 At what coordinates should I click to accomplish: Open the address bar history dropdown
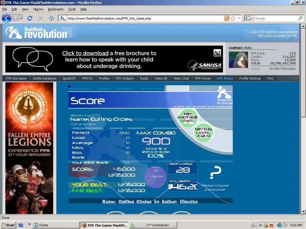(239, 18)
